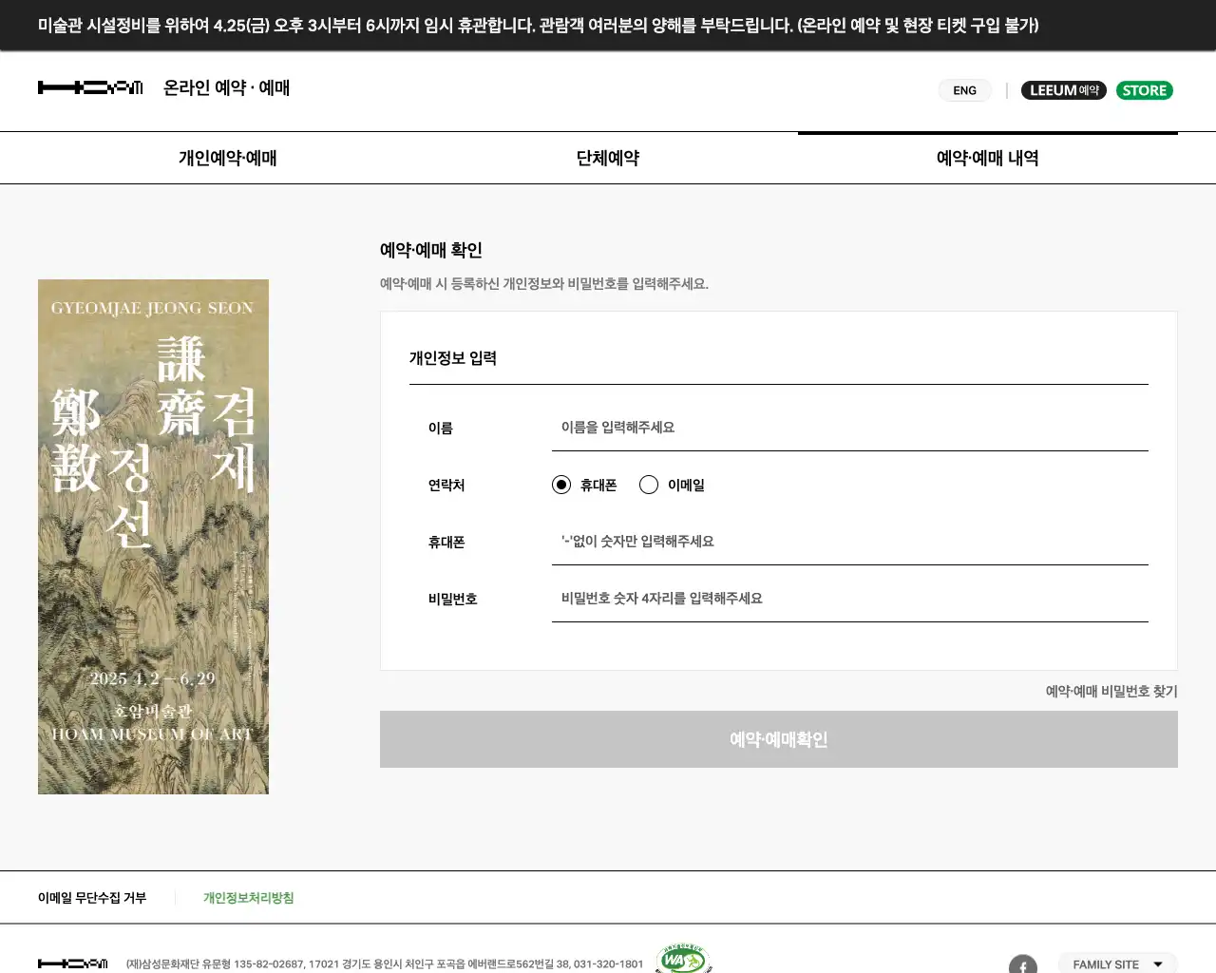Open the LEEUM 예약 badge
1216x973 pixels.
pyautogui.click(x=1063, y=90)
